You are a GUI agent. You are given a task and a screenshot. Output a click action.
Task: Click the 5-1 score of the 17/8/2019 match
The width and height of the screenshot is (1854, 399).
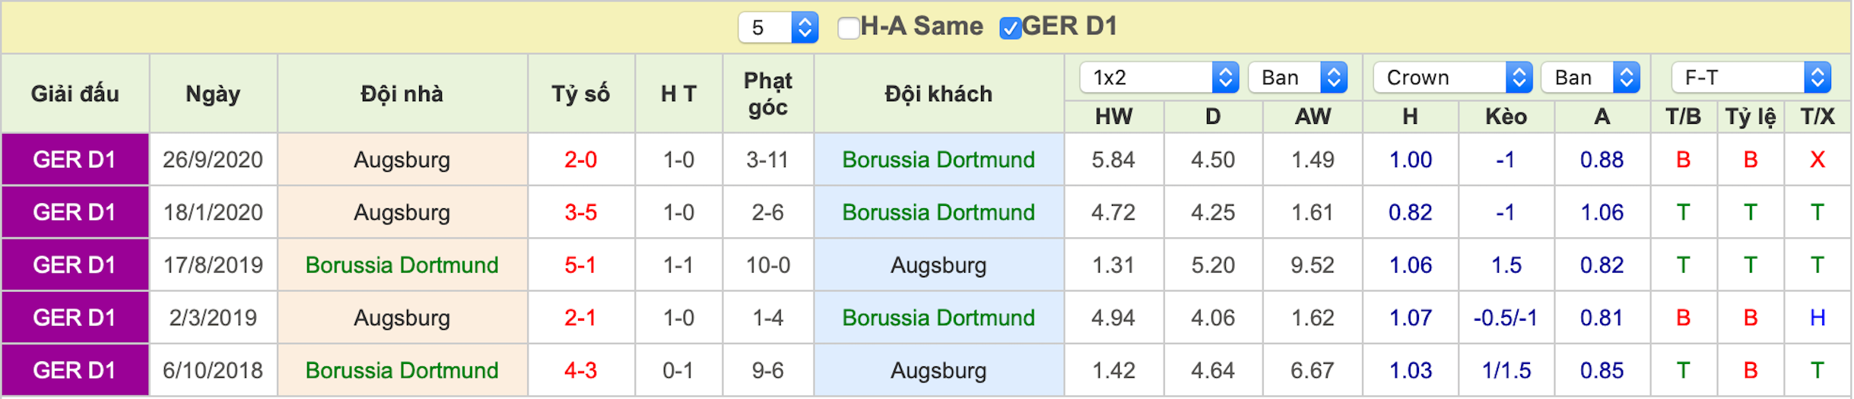pos(580,265)
